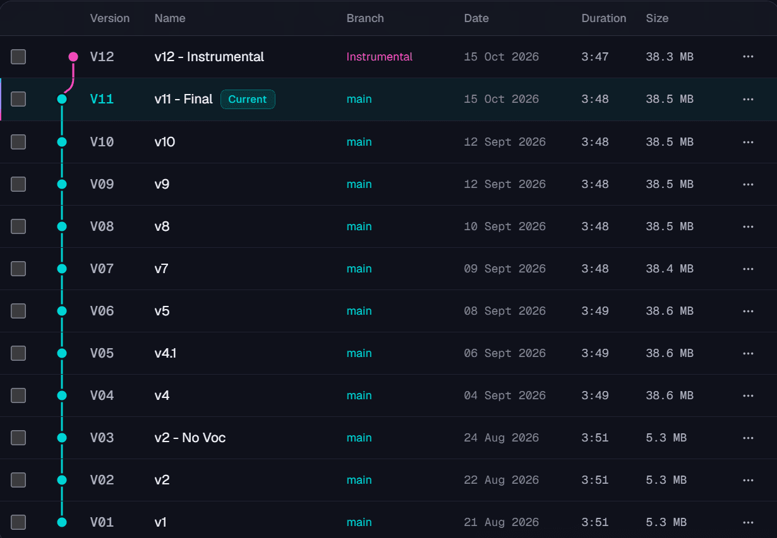
Task: Select the V08 row checkbox
Action: coord(18,226)
